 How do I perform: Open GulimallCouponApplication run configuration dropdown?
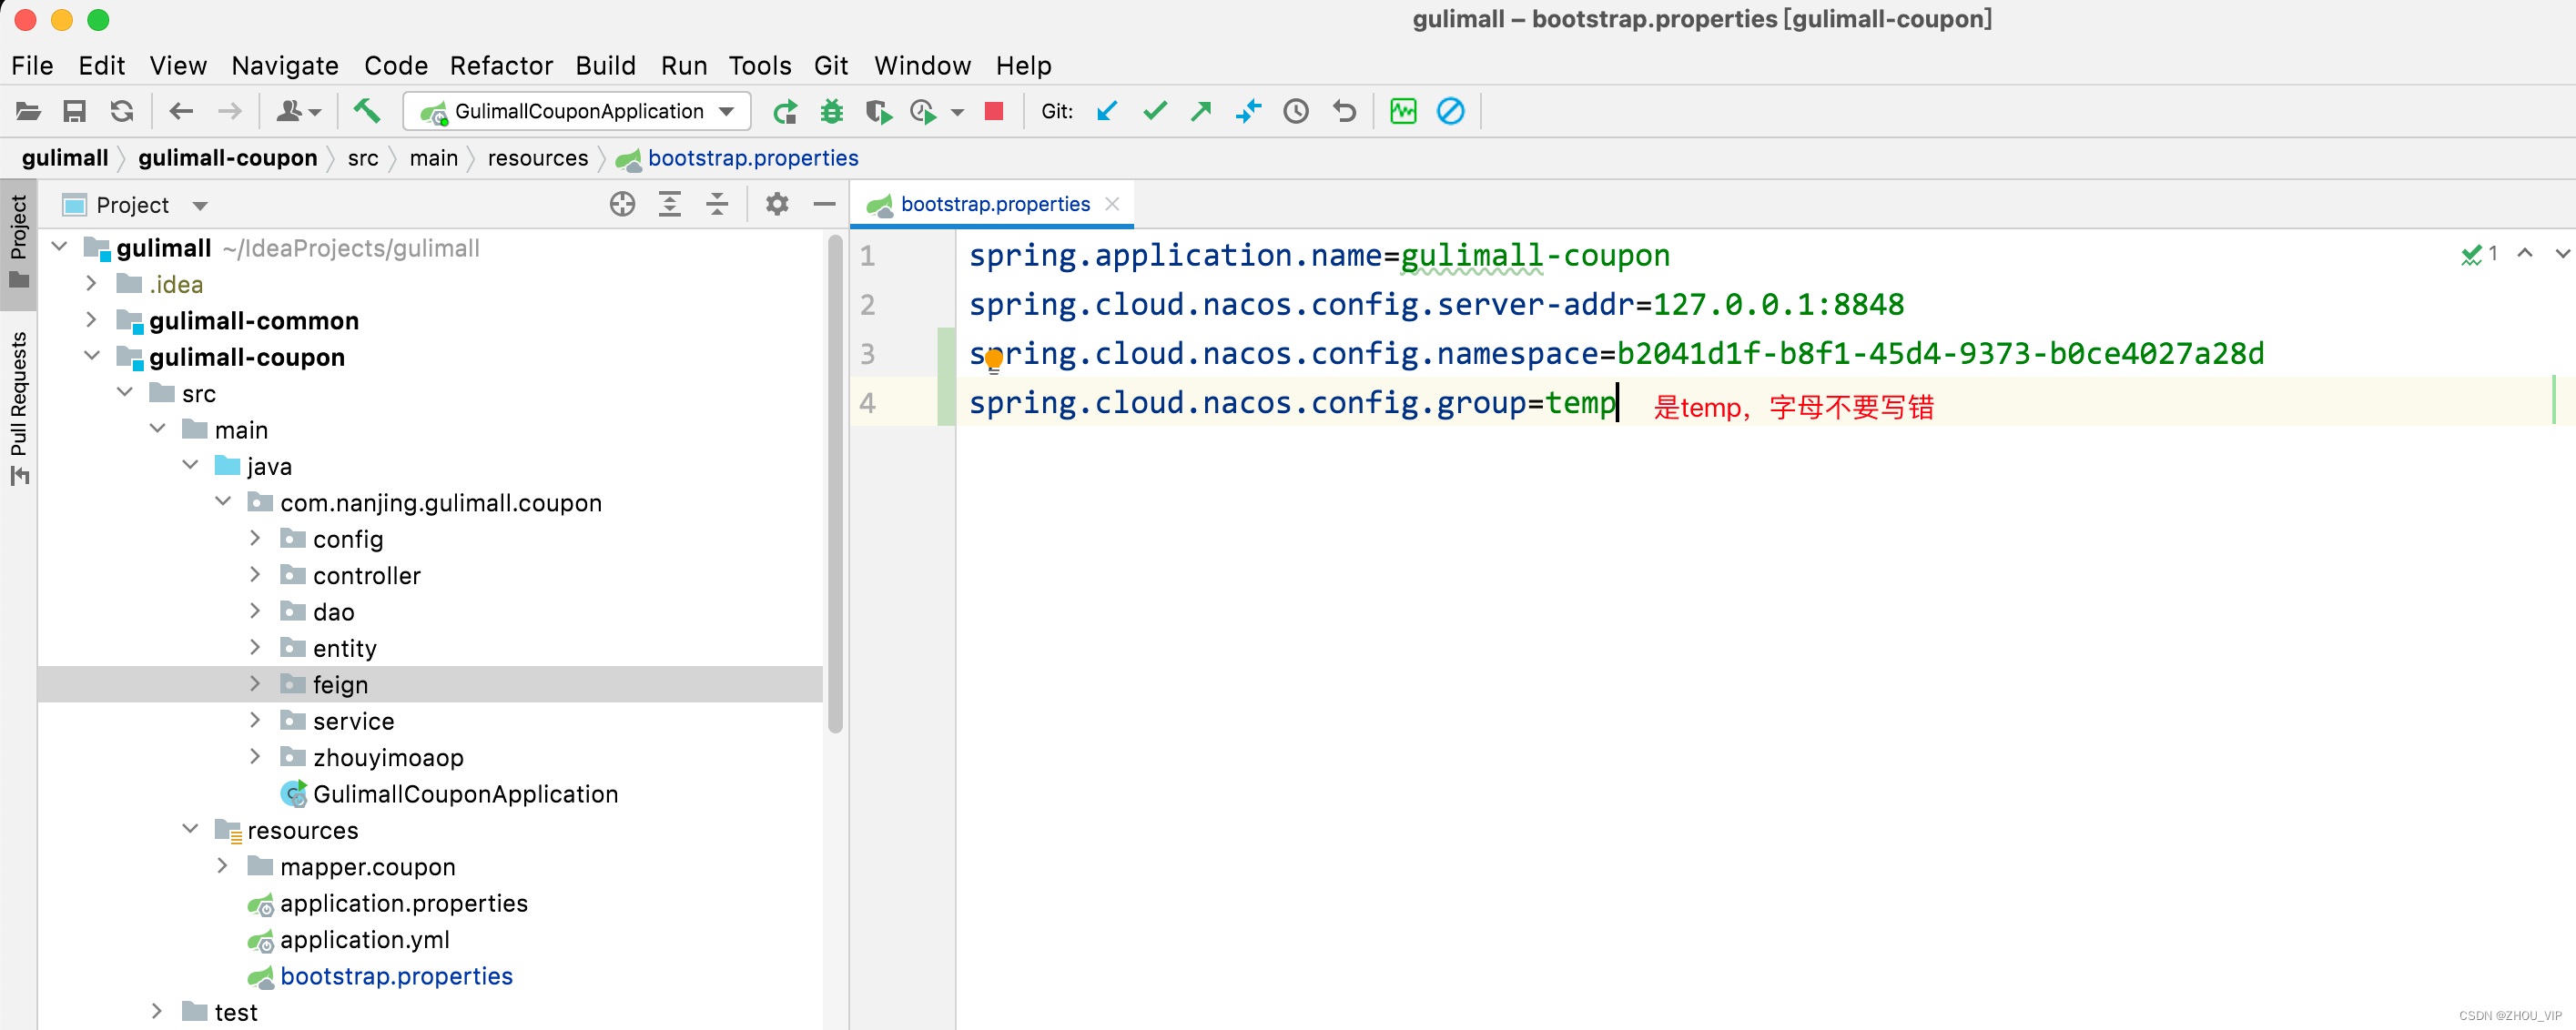[577, 111]
